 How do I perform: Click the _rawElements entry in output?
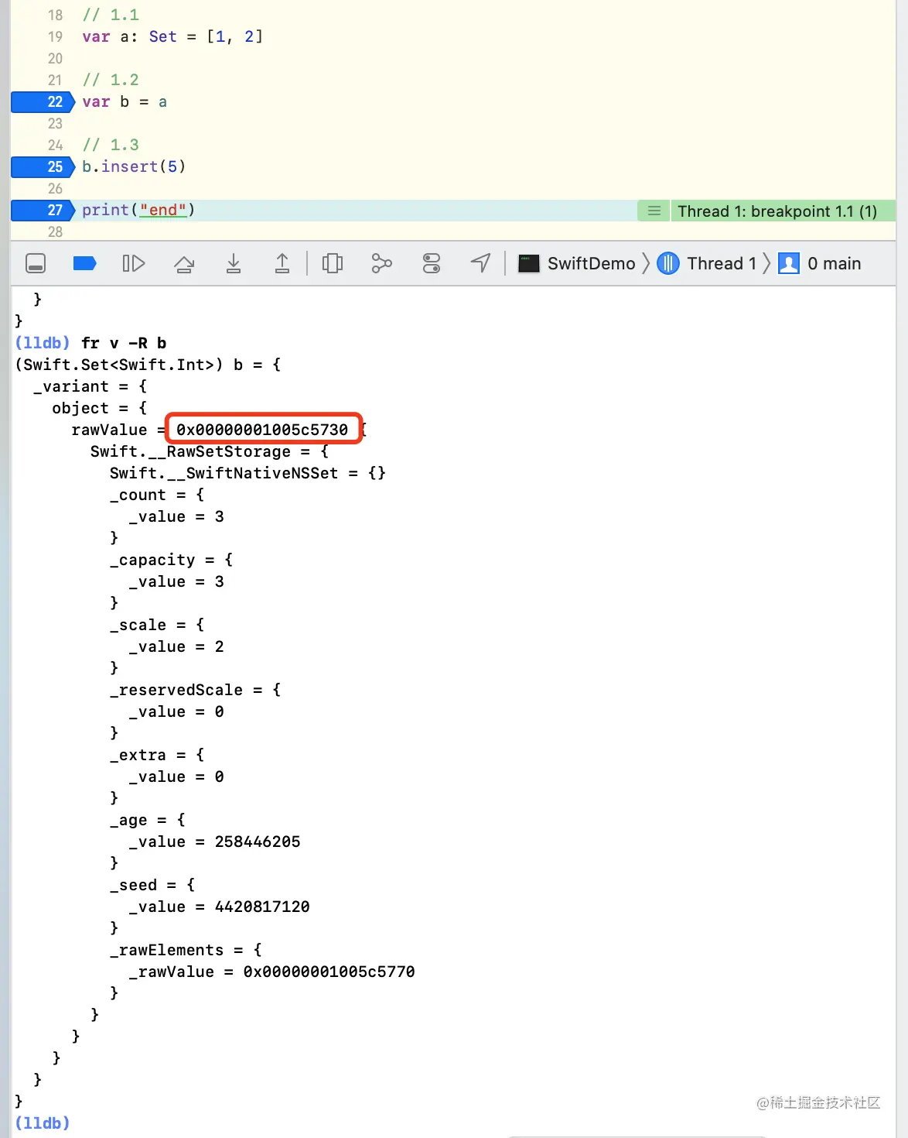click(x=186, y=950)
